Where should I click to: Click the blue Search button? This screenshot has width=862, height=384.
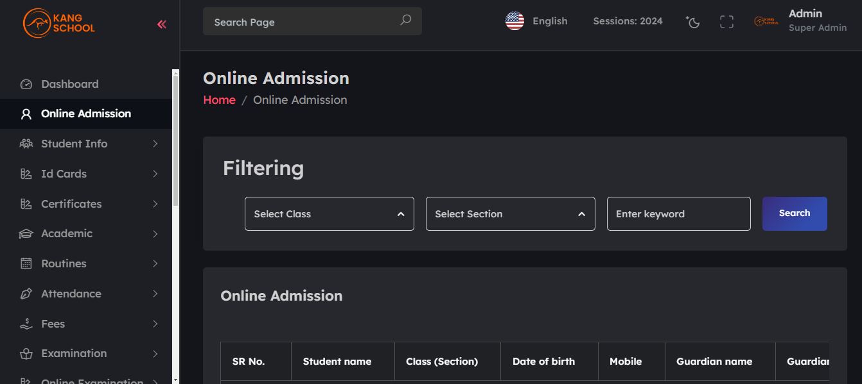[795, 213]
